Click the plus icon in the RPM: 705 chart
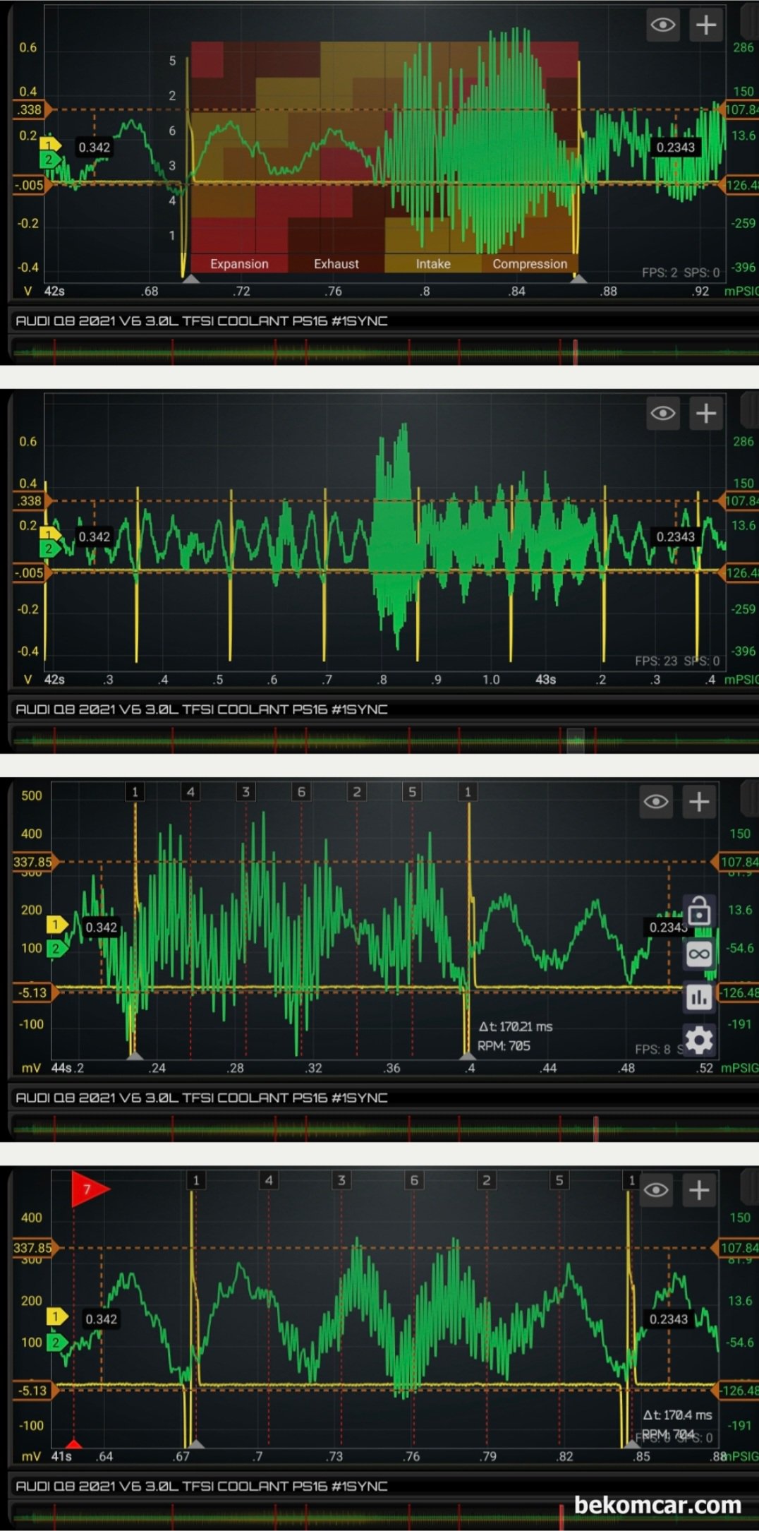This screenshot has height=1531, width=759. pyautogui.click(x=698, y=802)
